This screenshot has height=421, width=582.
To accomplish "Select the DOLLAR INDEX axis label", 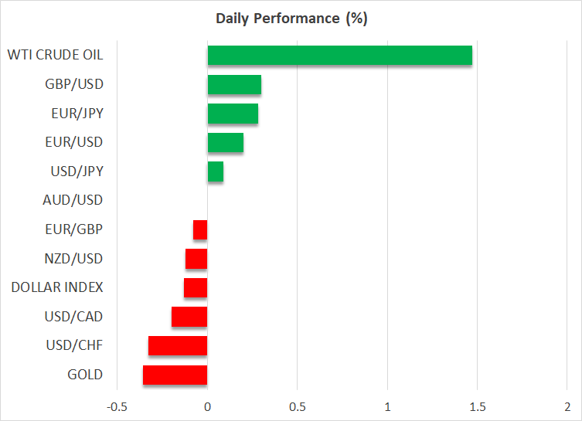I will tap(57, 287).
